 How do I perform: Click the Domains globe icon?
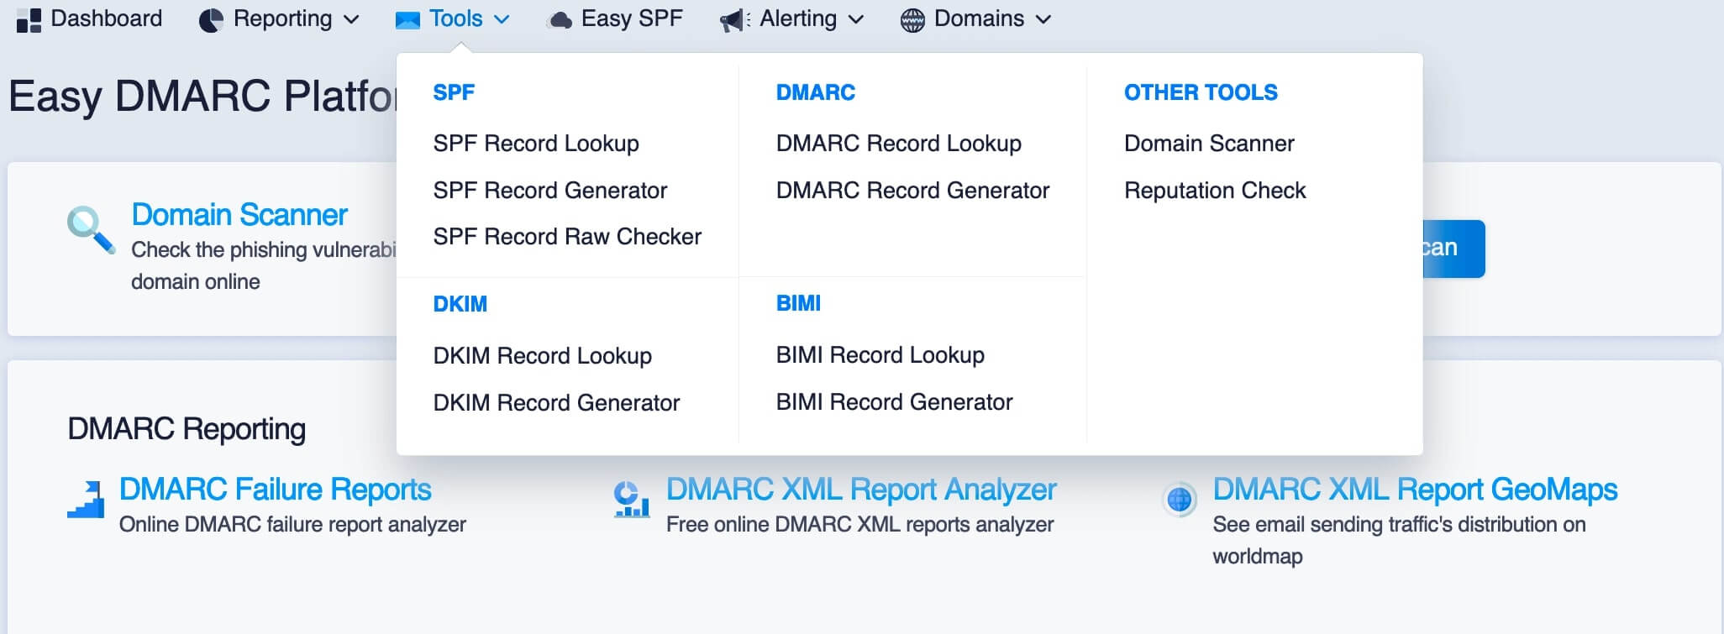click(x=912, y=20)
